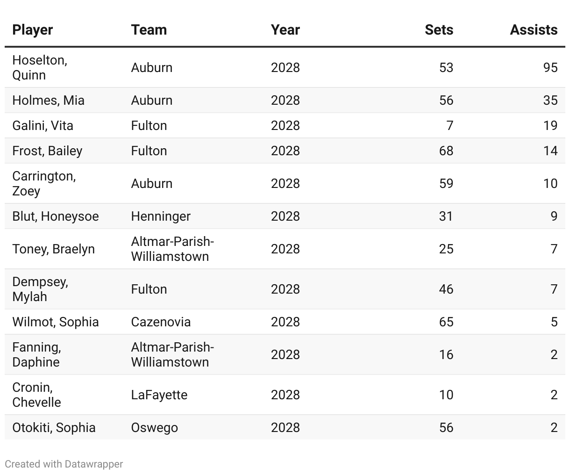The height and width of the screenshot is (475, 570).
Task: Select the Galini, Vita player cell
Action: [x=43, y=125]
